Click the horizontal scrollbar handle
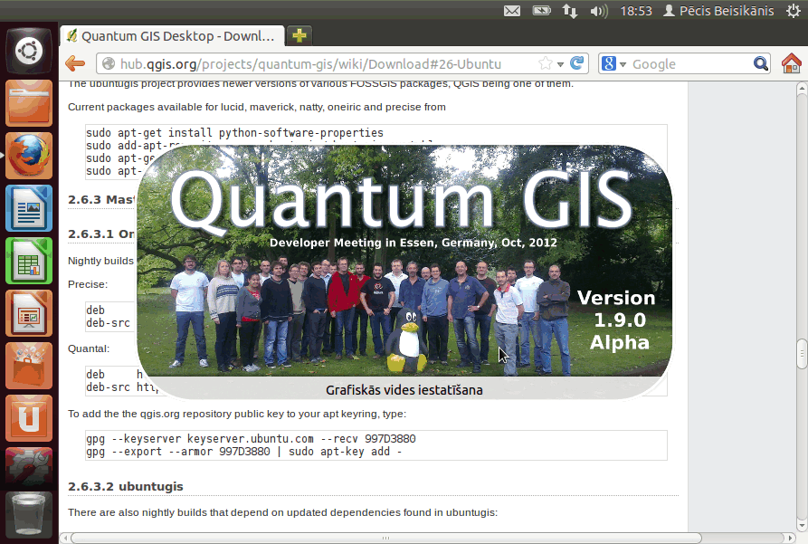The height and width of the screenshot is (544, 808). (x=386, y=538)
